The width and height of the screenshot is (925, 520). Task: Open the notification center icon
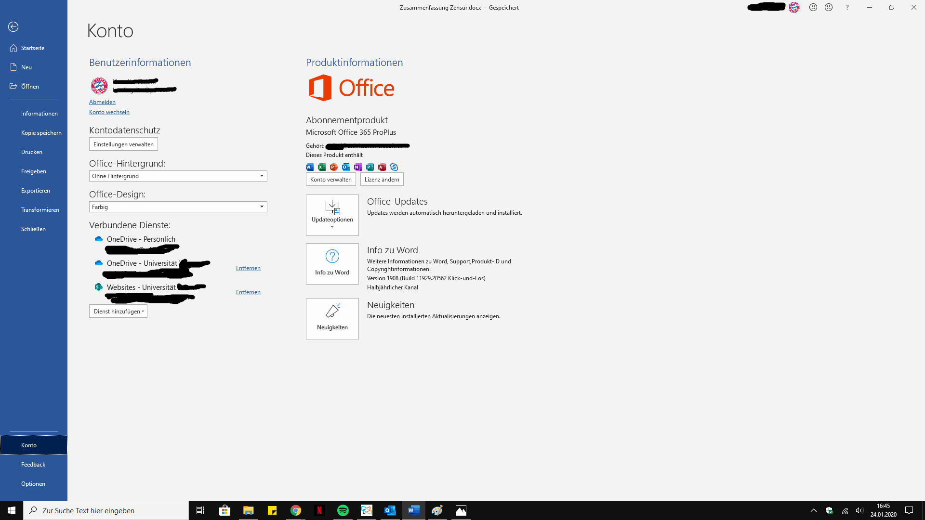[x=909, y=510]
